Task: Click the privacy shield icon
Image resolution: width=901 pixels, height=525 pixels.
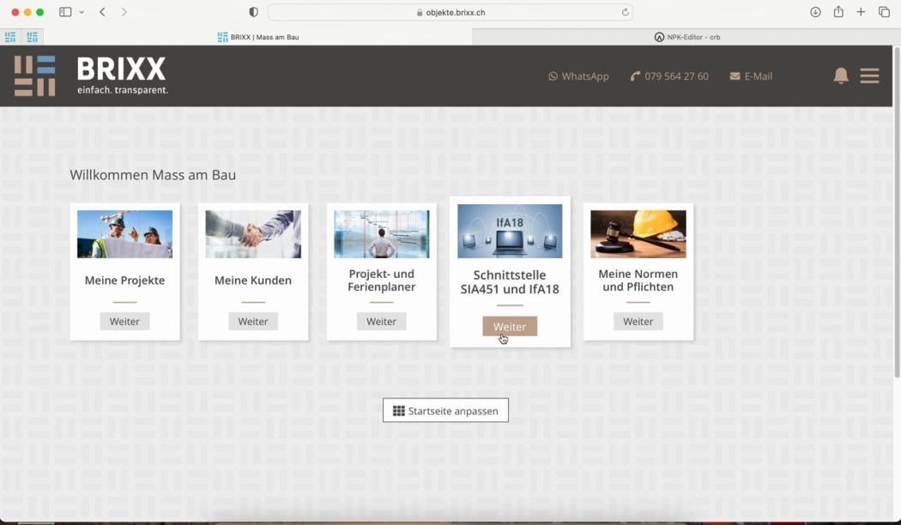Action: [x=253, y=12]
